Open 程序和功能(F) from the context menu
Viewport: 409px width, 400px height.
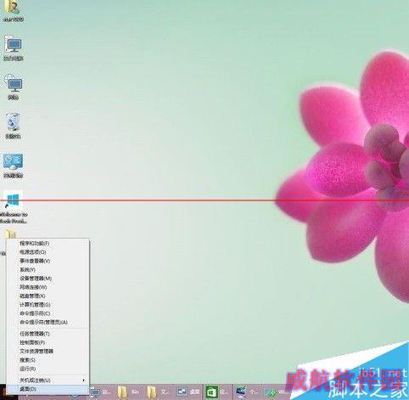(x=48, y=243)
